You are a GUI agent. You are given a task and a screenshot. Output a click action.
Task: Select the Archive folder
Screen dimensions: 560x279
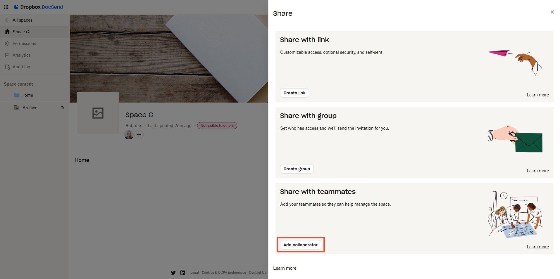pyautogui.click(x=30, y=108)
